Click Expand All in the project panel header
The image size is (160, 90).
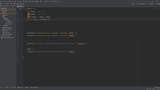[8, 6]
